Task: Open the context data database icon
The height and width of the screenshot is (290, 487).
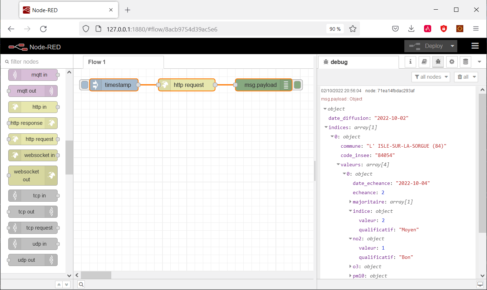Action: coord(466,62)
